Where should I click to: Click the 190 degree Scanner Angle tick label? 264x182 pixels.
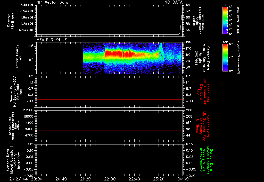(x=189, y=42)
